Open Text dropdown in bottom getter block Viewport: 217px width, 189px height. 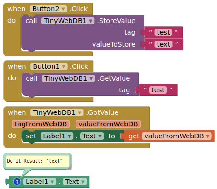click(x=75, y=182)
